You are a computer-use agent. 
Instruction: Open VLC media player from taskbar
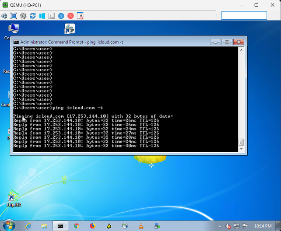[x=140, y=226]
